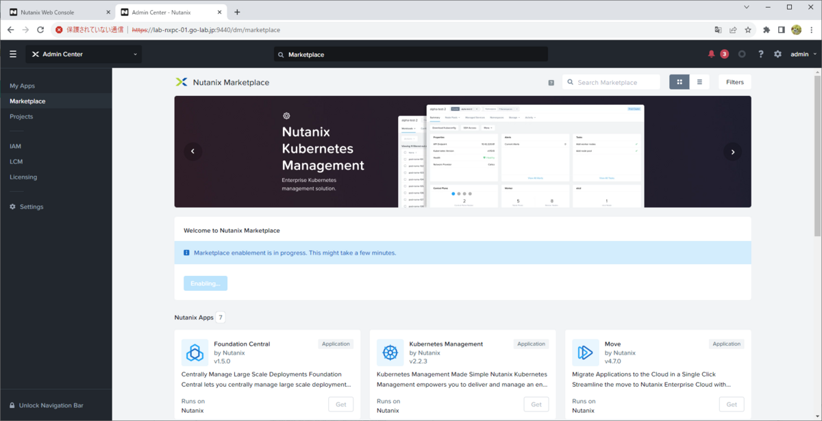The image size is (822, 421).
Task: Go to My Apps in sidebar
Action: click(22, 86)
